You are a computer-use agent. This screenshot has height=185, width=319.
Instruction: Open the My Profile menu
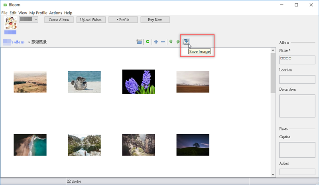[x=38, y=13]
